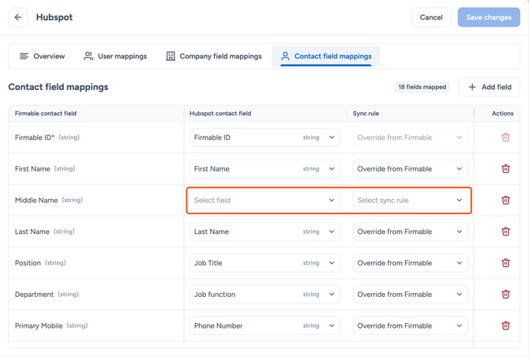Open the disabled Firmable ID sync rule dropdown
Viewport: 529px width, 357px height.
coord(411,137)
